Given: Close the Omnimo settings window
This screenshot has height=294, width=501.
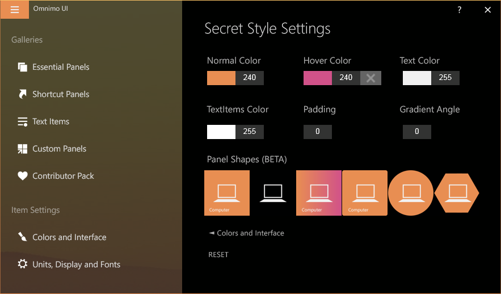Looking at the screenshot, I should (487, 10).
